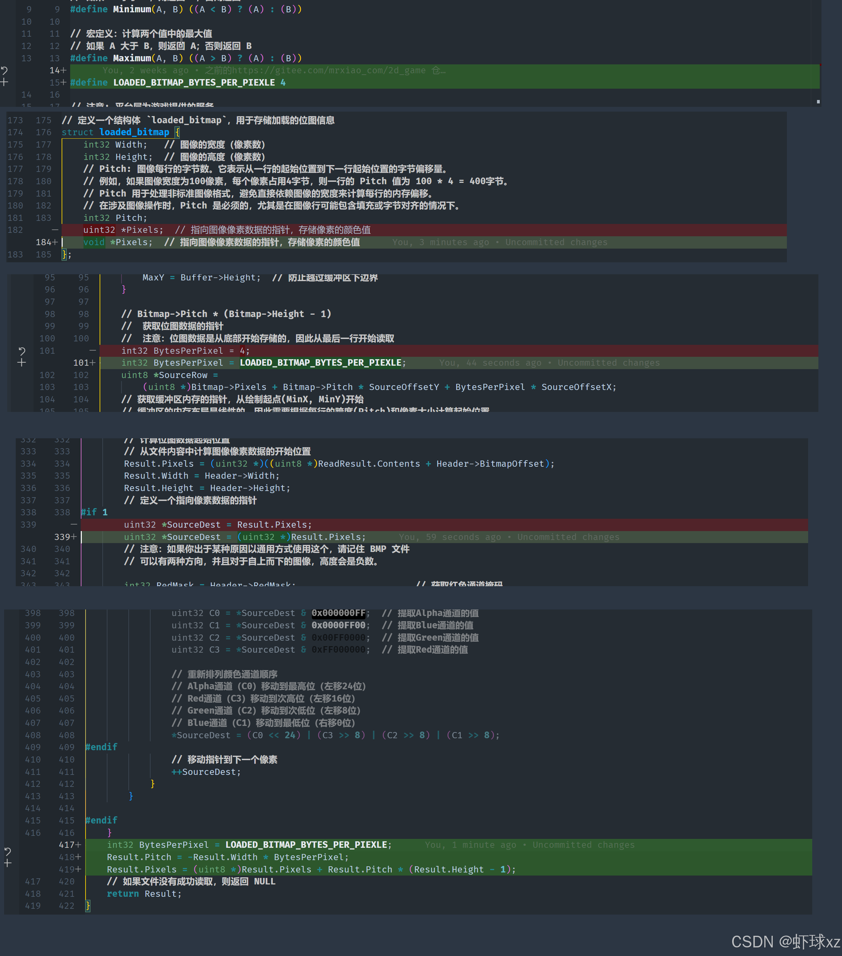The height and width of the screenshot is (956, 842).
Task: Revert the added block at lines 417-419
Action: [x=8, y=851]
